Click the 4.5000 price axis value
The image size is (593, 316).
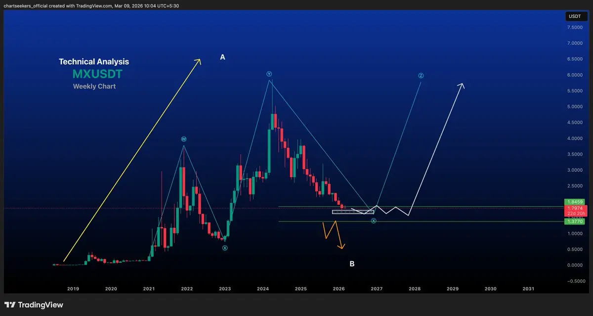(x=574, y=123)
